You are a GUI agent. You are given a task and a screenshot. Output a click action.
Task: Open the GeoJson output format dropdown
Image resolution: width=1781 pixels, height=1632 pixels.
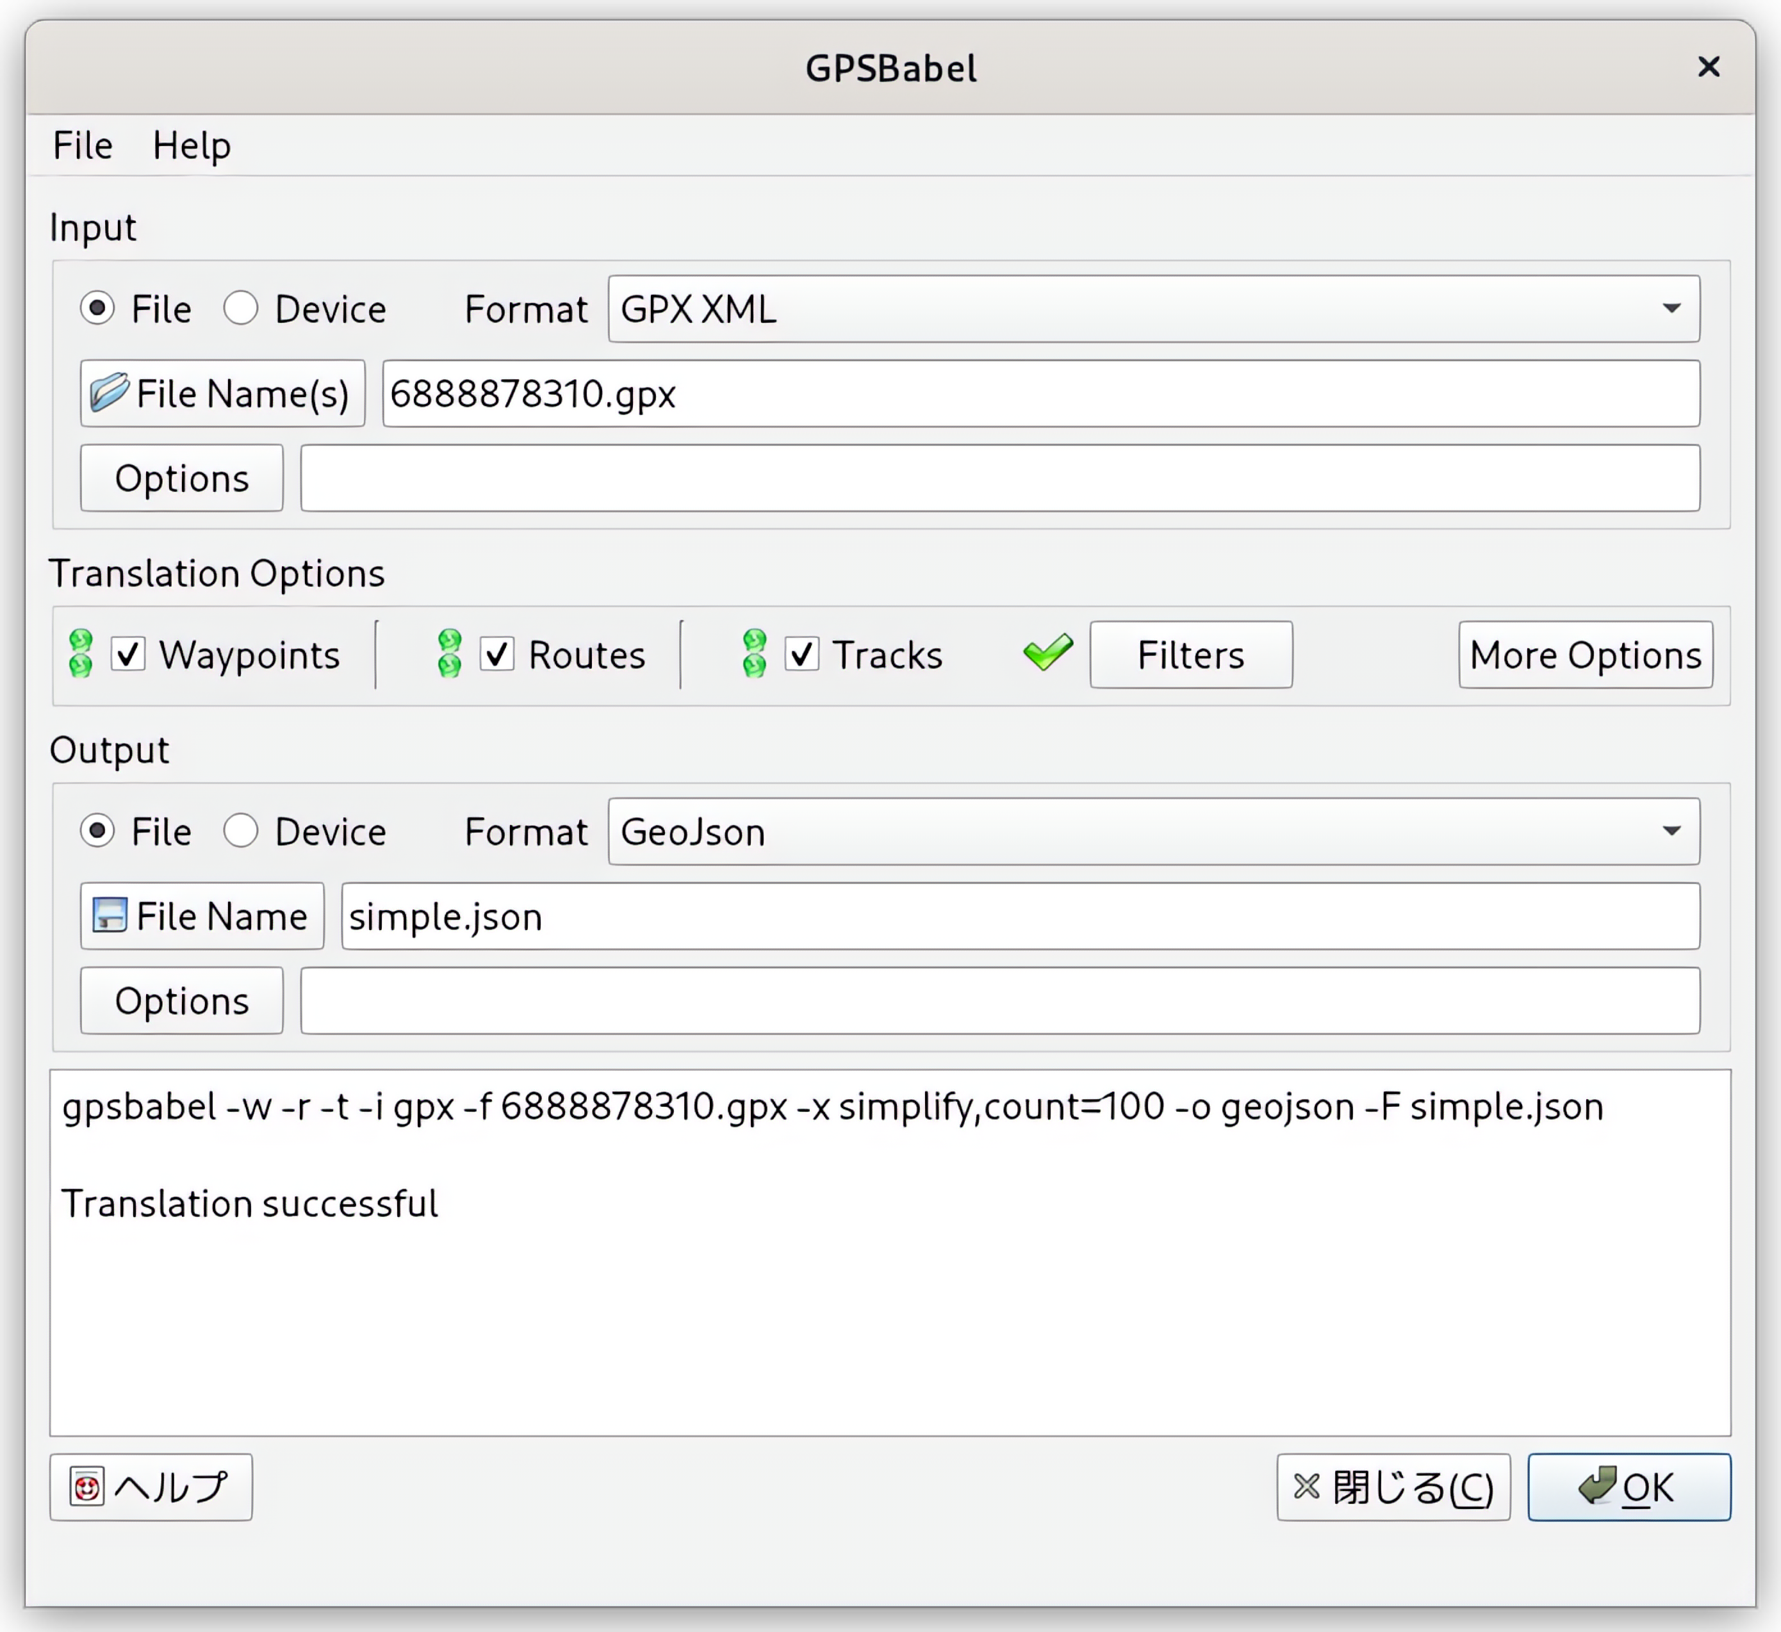coord(1154,832)
